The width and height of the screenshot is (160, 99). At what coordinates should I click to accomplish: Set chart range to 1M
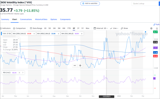(54, 28)
